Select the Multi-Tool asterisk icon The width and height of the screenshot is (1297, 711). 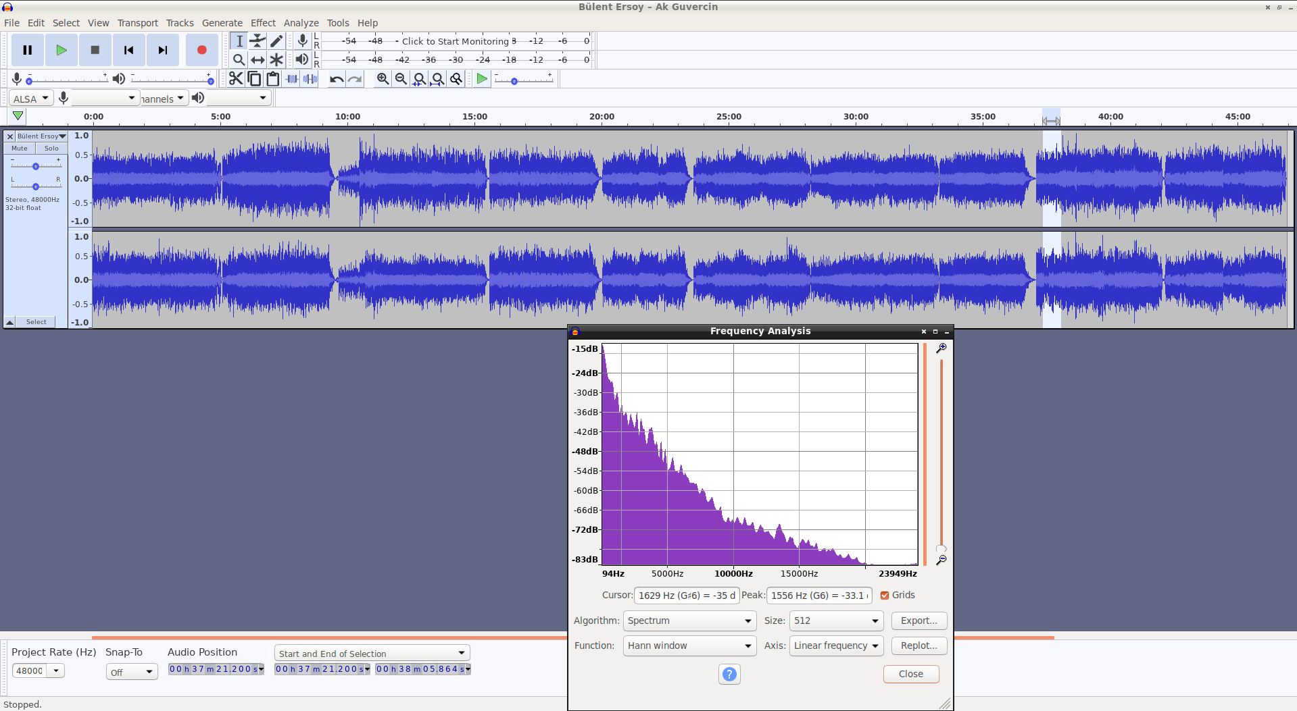click(x=276, y=60)
